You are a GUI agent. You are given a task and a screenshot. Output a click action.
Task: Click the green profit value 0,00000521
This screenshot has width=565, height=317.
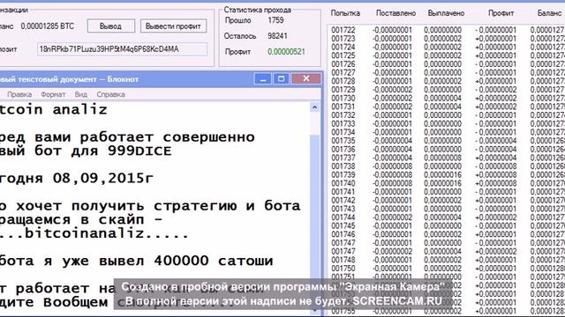coord(286,52)
